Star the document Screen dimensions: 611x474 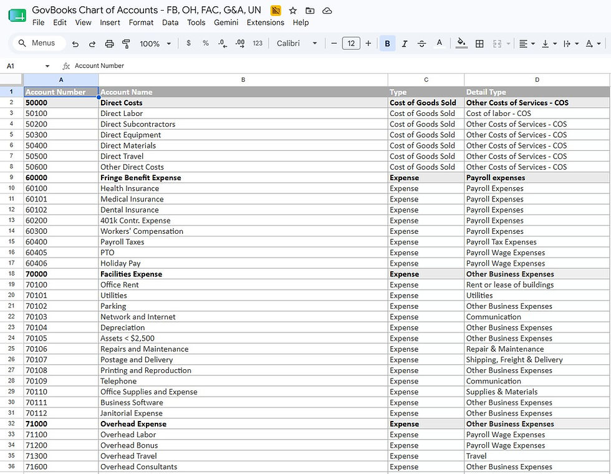click(293, 11)
